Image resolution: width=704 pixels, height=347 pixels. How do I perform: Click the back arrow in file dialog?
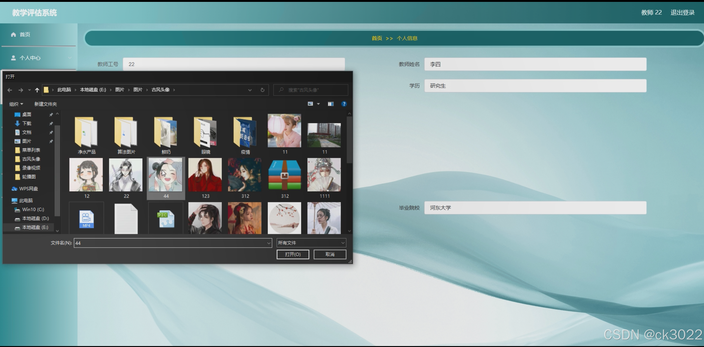pos(10,90)
